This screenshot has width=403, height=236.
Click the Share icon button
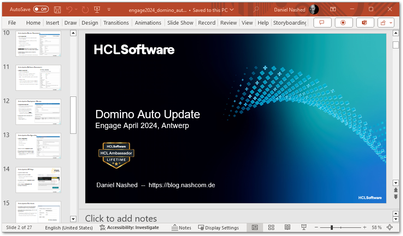383,23
